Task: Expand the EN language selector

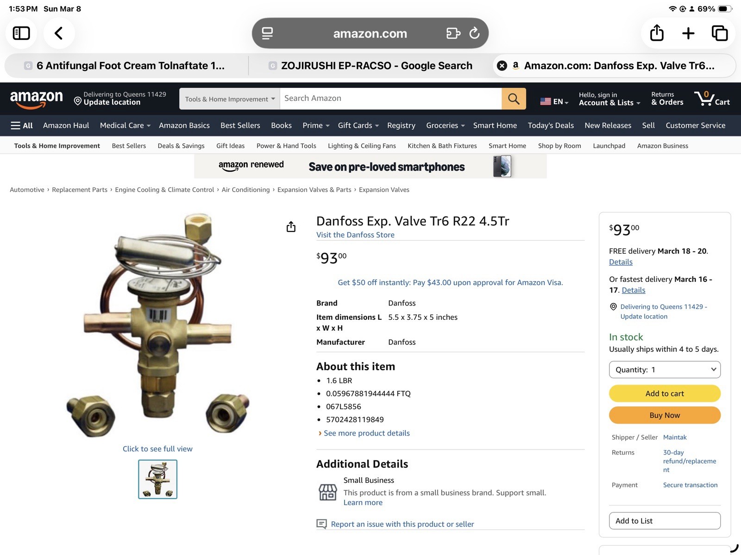Action: click(x=554, y=101)
